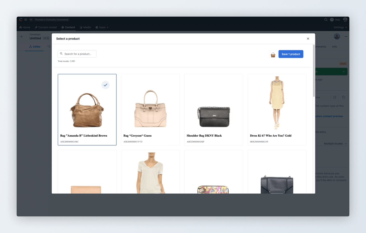Open the Info tab
This screenshot has width=366, height=233.
pyautogui.click(x=334, y=47)
